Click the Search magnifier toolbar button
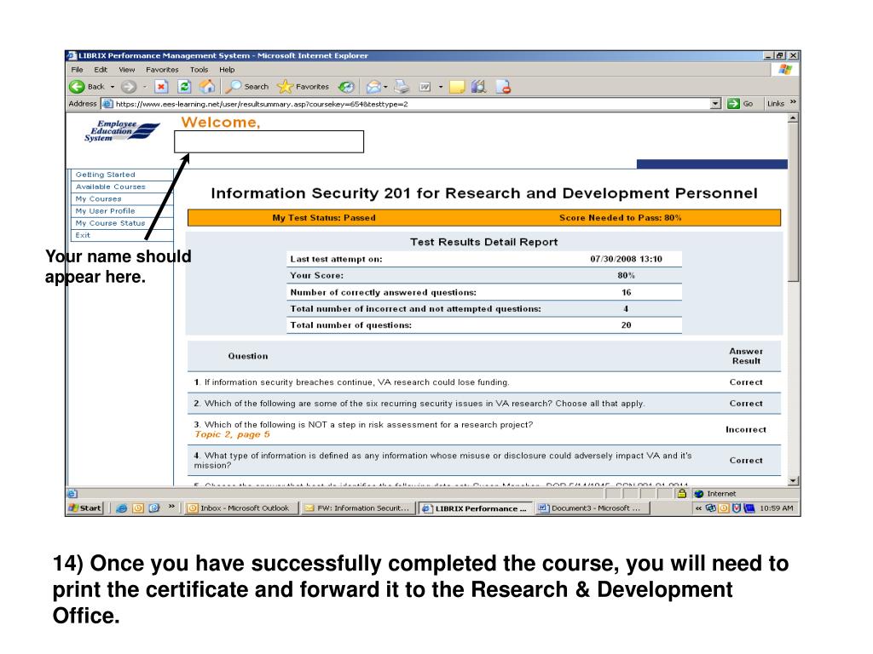Screen dimensions: 873x654 (246, 87)
